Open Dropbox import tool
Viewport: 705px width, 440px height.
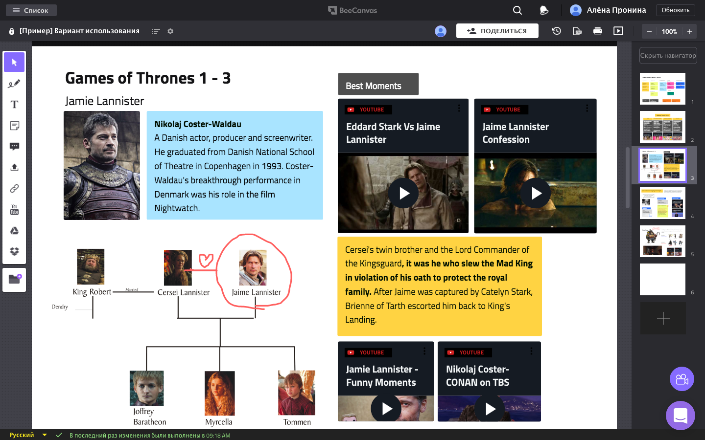click(x=14, y=251)
